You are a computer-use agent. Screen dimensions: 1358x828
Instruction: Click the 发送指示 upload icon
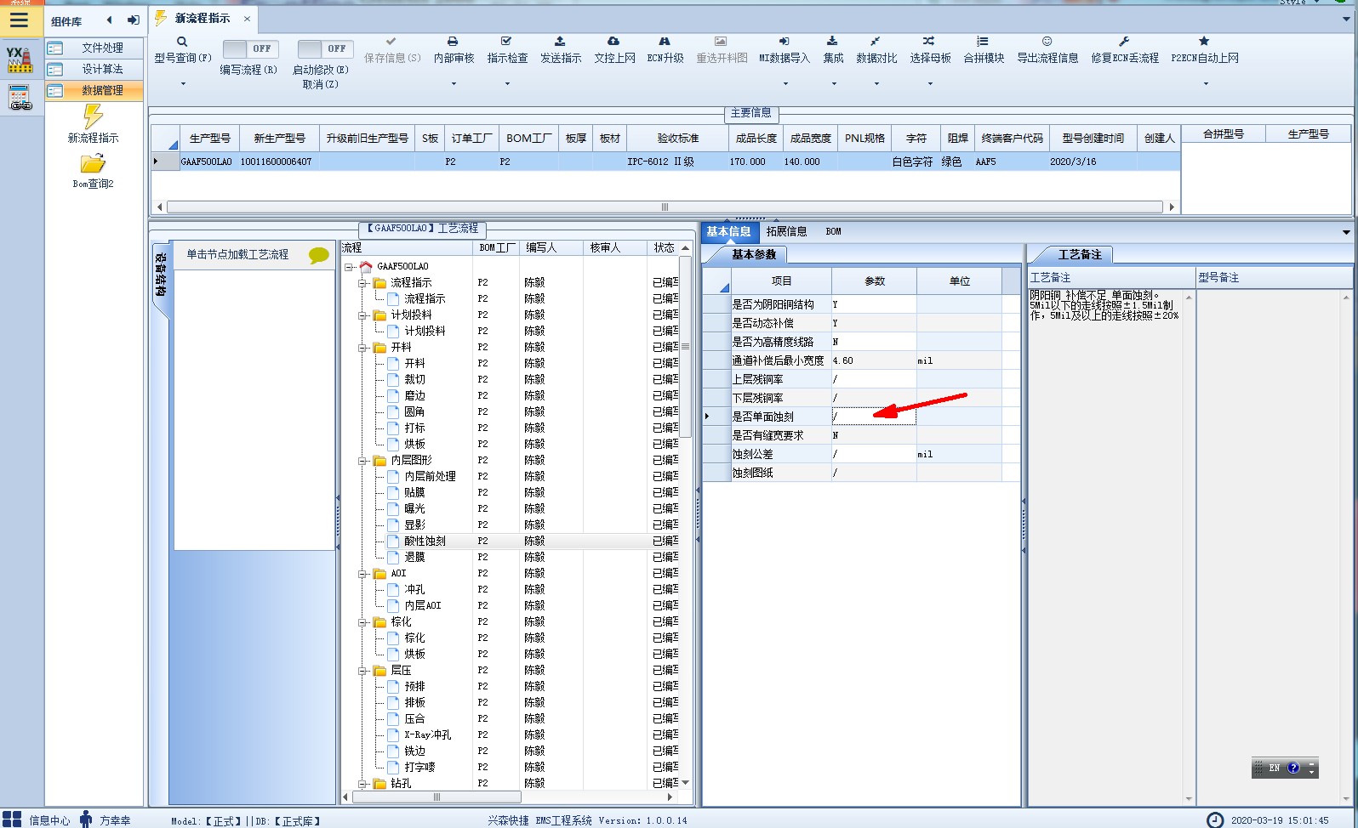point(560,41)
